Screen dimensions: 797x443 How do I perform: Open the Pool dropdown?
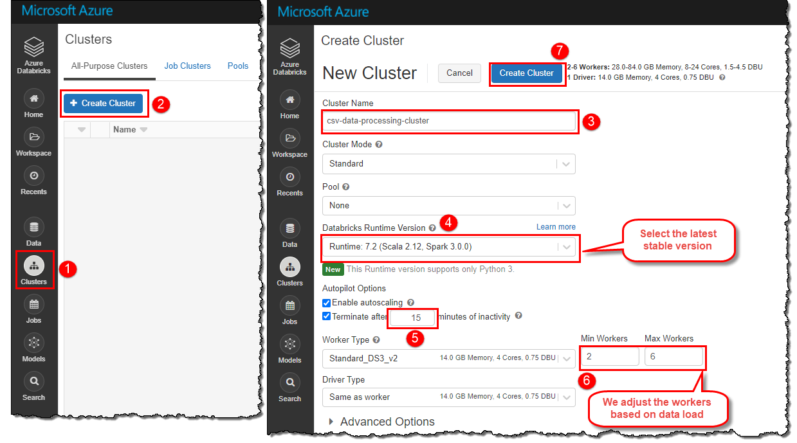click(x=449, y=206)
